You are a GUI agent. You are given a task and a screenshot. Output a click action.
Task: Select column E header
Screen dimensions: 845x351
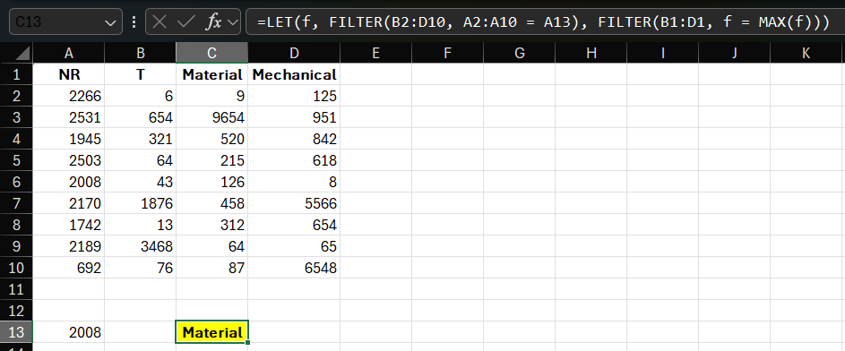pos(375,53)
